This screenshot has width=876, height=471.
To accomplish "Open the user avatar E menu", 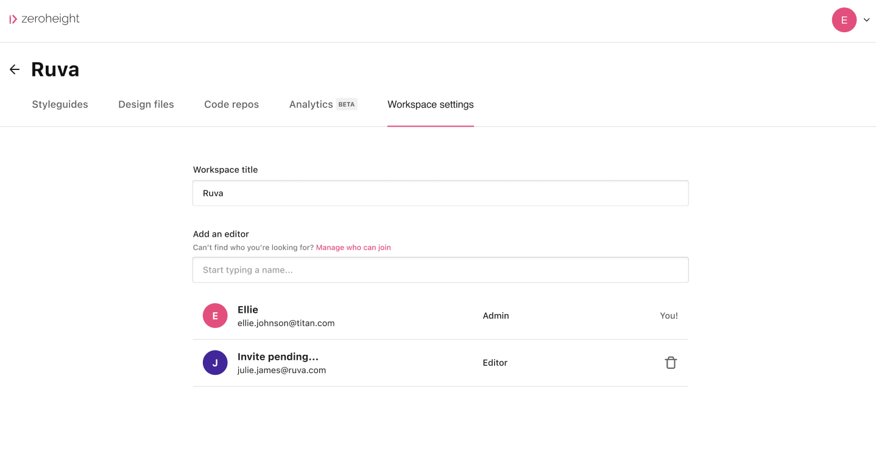I will click(x=844, y=20).
